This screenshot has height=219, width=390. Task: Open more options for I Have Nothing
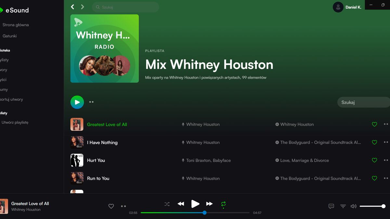click(386, 142)
